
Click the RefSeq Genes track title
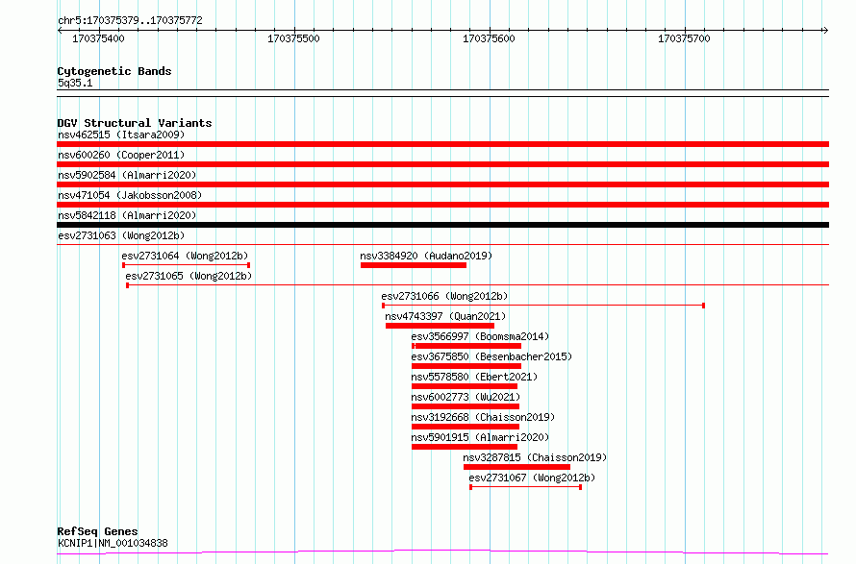(x=98, y=531)
